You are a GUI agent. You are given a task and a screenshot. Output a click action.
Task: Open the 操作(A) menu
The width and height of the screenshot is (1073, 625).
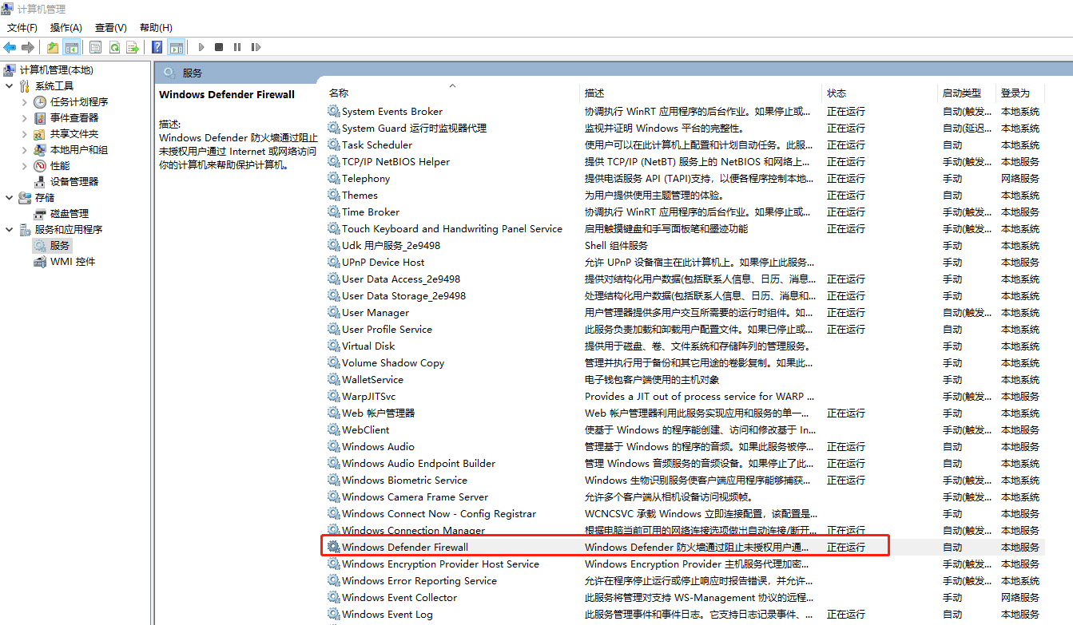point(66,28)
